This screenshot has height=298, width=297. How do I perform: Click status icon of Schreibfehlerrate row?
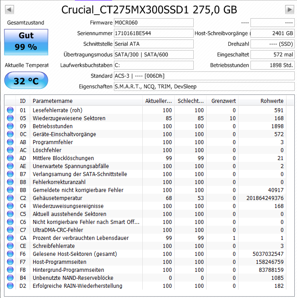[x=10, y=246]
